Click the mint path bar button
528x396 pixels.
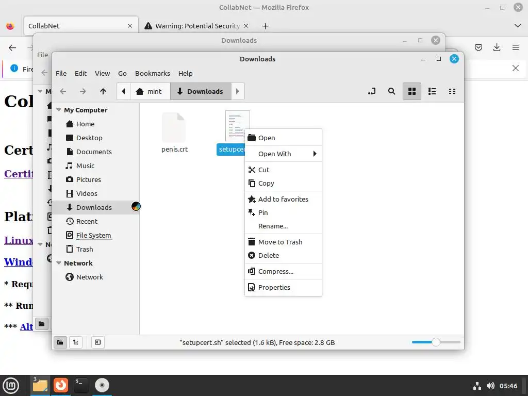(x=149, y=91)
